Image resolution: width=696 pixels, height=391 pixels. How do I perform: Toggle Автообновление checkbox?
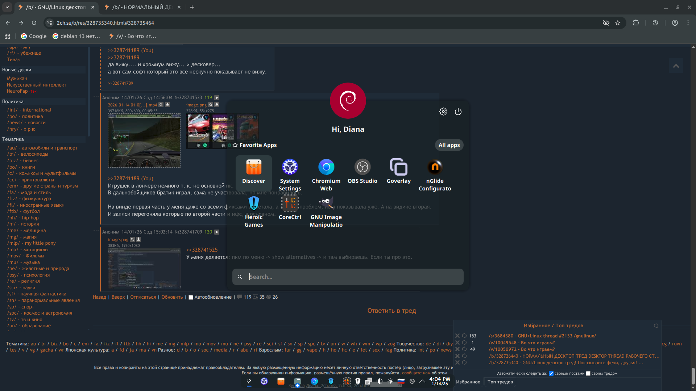(x=191, y=297)
